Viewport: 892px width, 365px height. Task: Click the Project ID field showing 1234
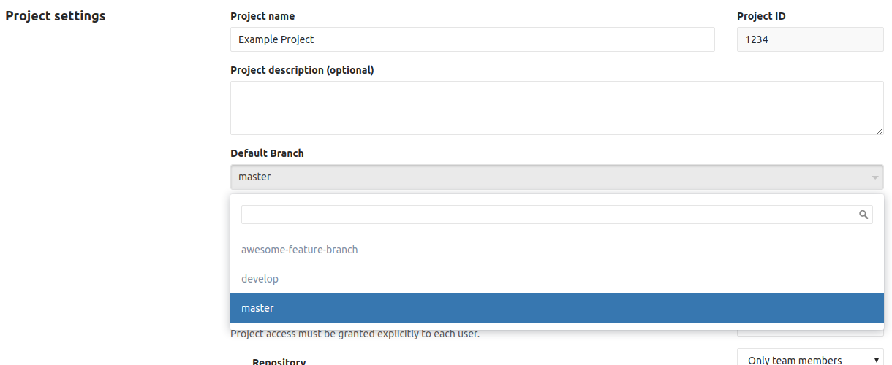(810, 39)
